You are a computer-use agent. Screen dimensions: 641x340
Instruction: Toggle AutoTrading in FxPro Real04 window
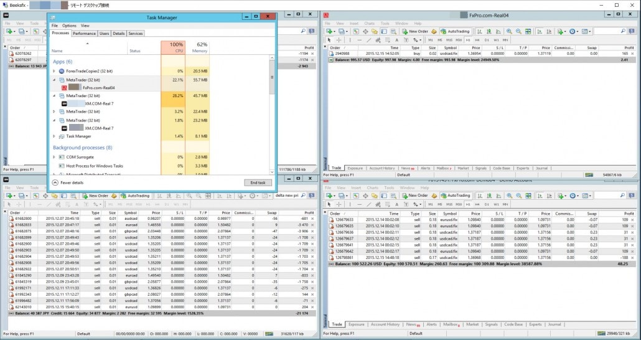point(455,31)
